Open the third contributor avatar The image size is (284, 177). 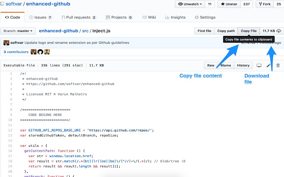point(47,52)
